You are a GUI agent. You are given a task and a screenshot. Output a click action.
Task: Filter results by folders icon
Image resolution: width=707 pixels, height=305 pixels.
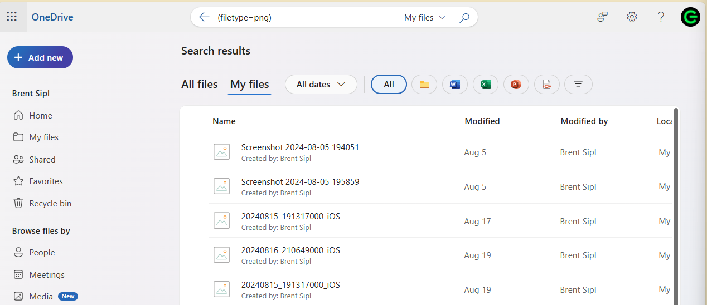[424, 85]
